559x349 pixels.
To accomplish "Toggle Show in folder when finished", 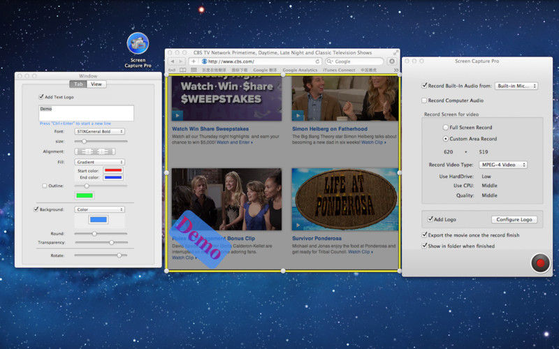I will pos(424,246).
